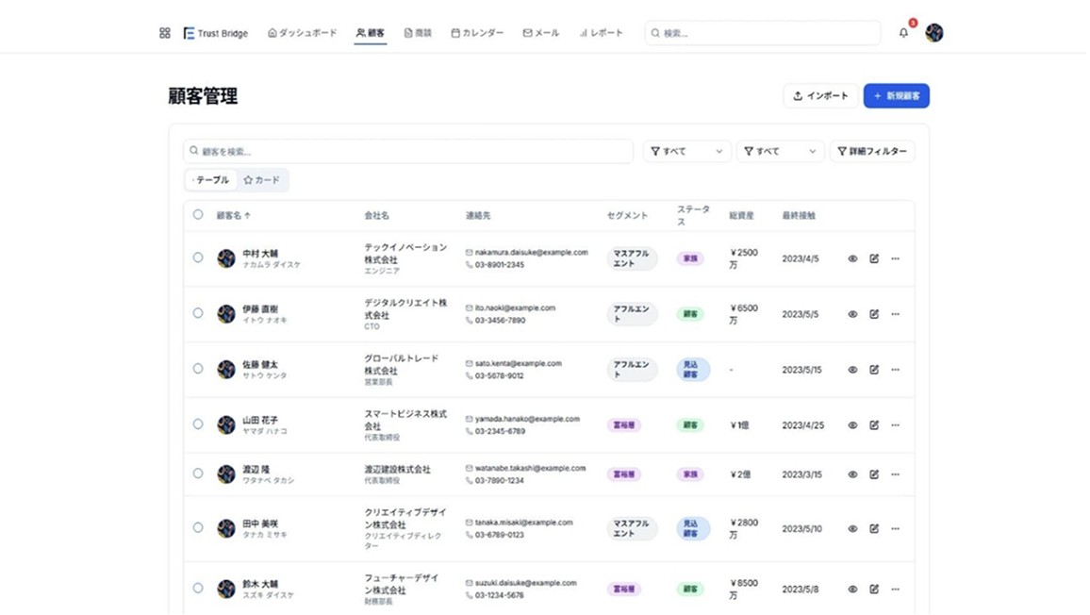The image size is (1090, 615).
Task: Expand the second すべて filter dropdown
Action: 780,151
